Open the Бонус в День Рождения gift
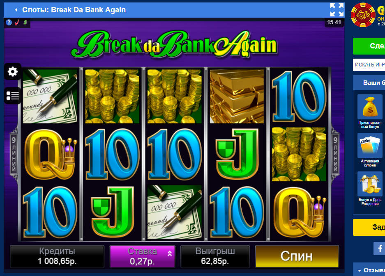 pos(370,184)
